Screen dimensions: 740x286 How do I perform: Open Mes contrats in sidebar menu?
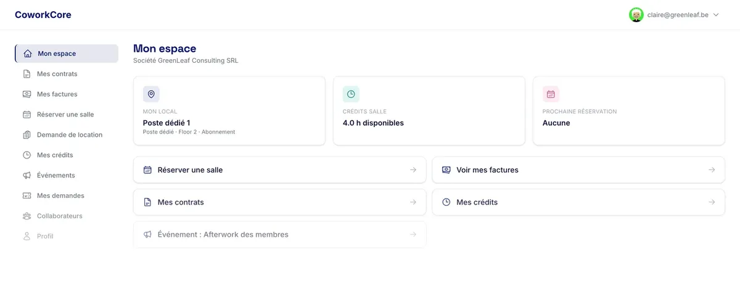click(67, 74)
